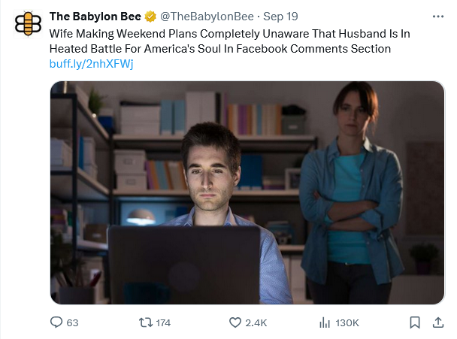457x339 pixels.
Task: Click the tweet headline text
Action: pos(219,41)
